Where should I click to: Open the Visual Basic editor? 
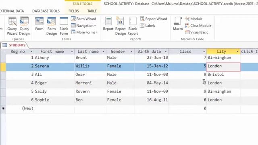(x=197, y=32)
